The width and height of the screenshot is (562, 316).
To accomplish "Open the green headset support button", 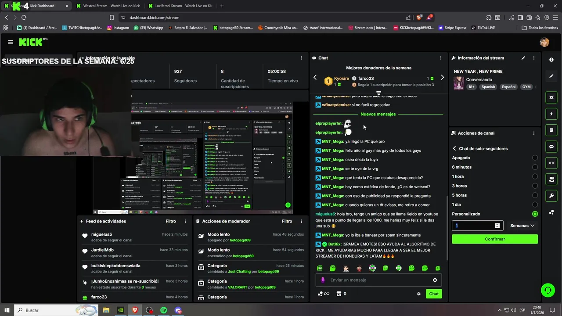I will (x=548, y=290).
